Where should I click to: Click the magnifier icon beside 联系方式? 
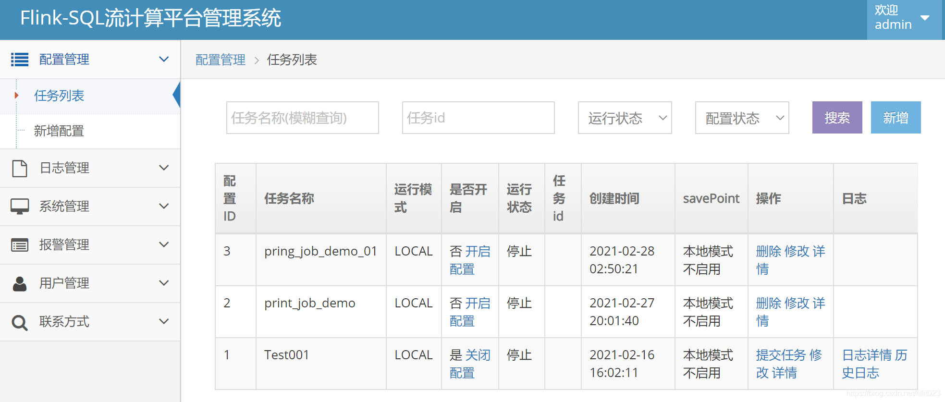[20, 322]
